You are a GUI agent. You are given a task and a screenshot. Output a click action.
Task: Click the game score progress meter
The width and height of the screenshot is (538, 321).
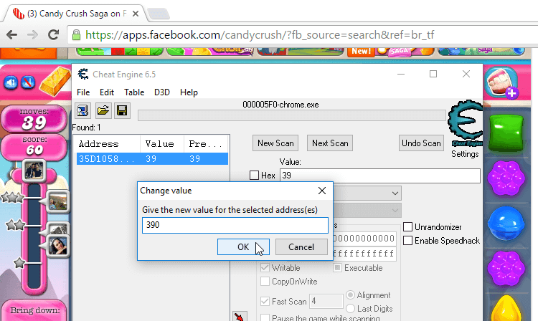(x=34, y=236)
